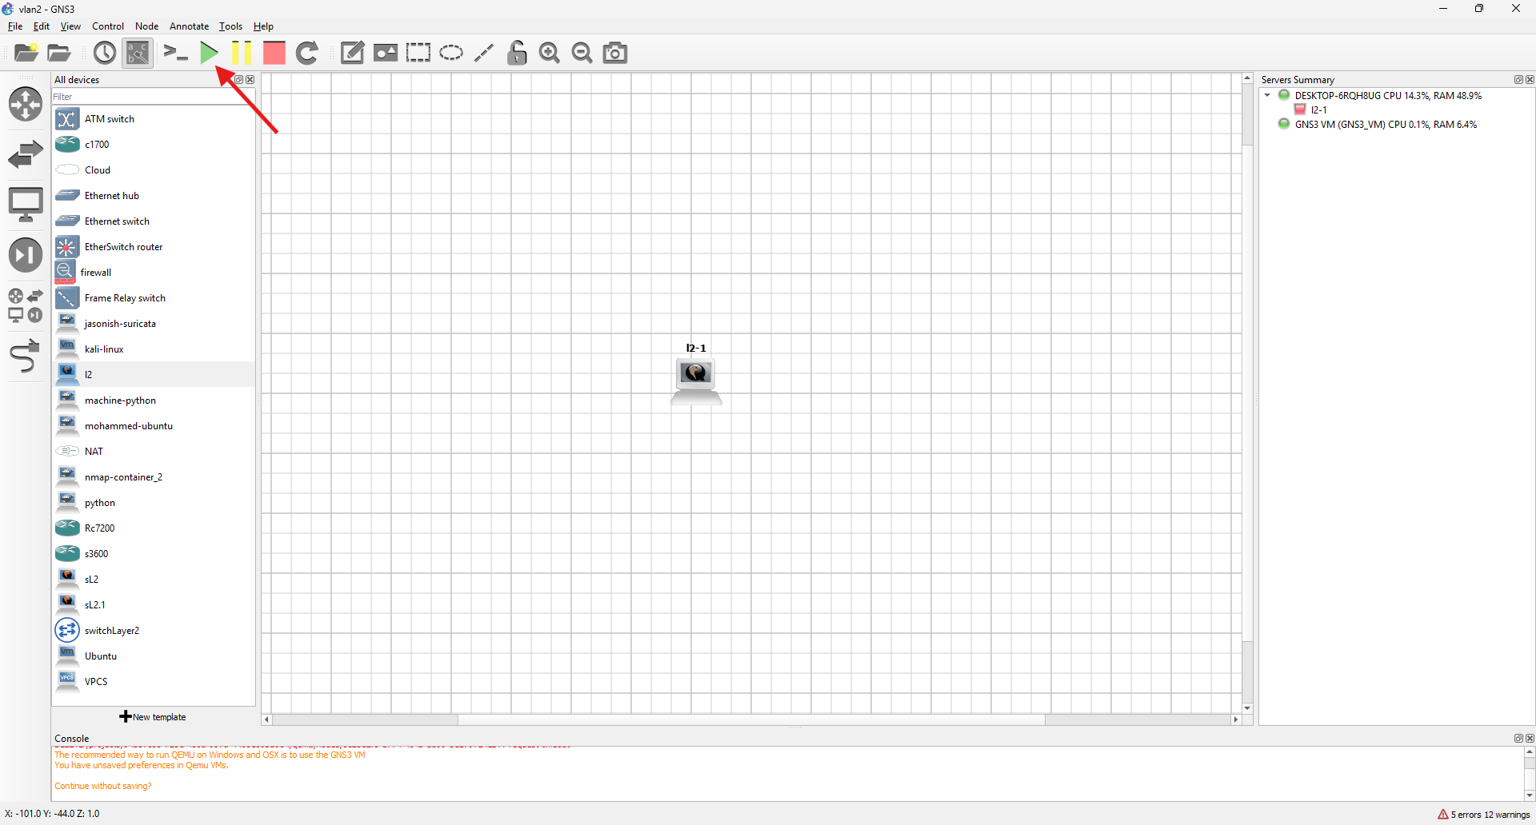Toggle the Lock or unlock items icon

(x=517, y=53)
